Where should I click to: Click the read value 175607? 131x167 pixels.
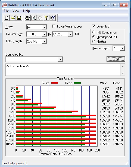[x=118, y=120]
